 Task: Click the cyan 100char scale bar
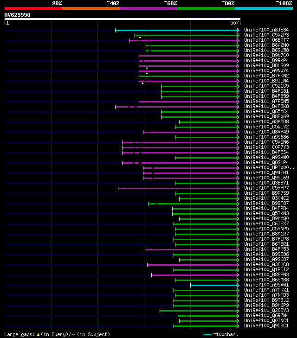208,335
